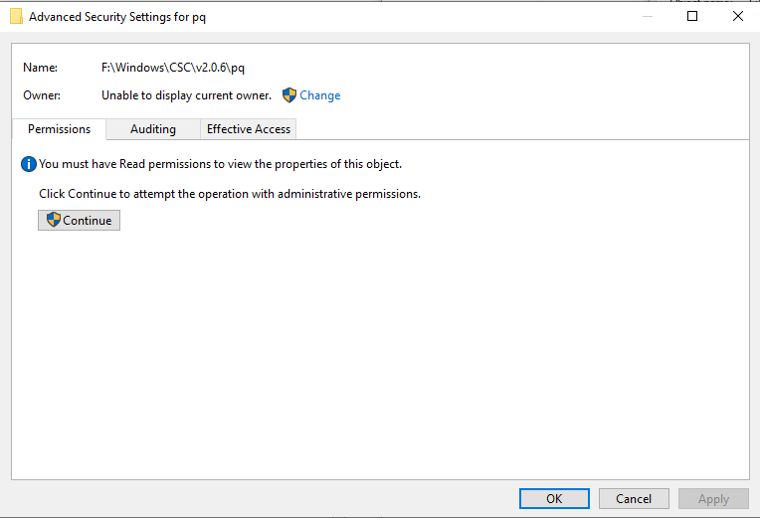
Task: Confirm the dialog with OK
Action: point(554,499)
